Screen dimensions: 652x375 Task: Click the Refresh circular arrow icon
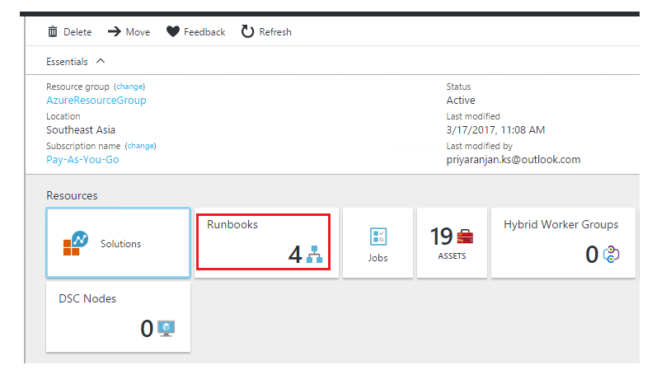[247, 31]
